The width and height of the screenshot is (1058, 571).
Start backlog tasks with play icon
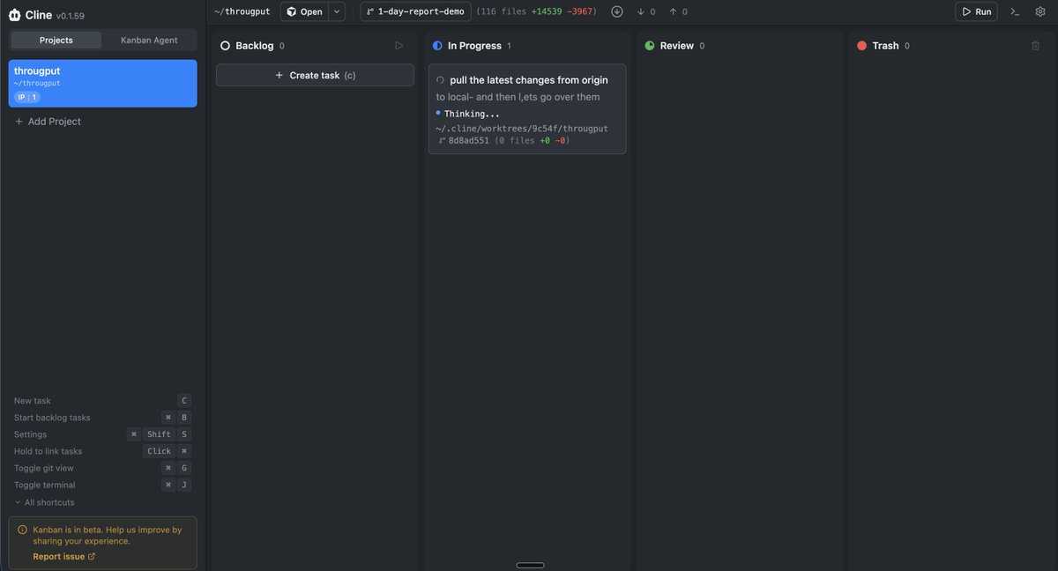tap(399, 46)
